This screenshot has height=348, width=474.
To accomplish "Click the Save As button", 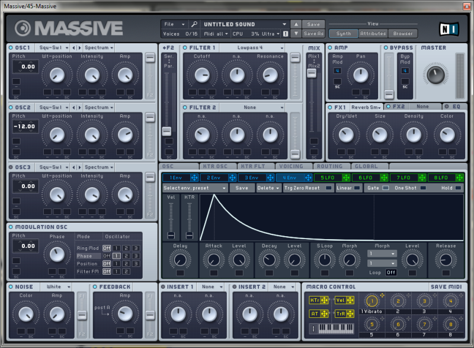I will point(313,34).
